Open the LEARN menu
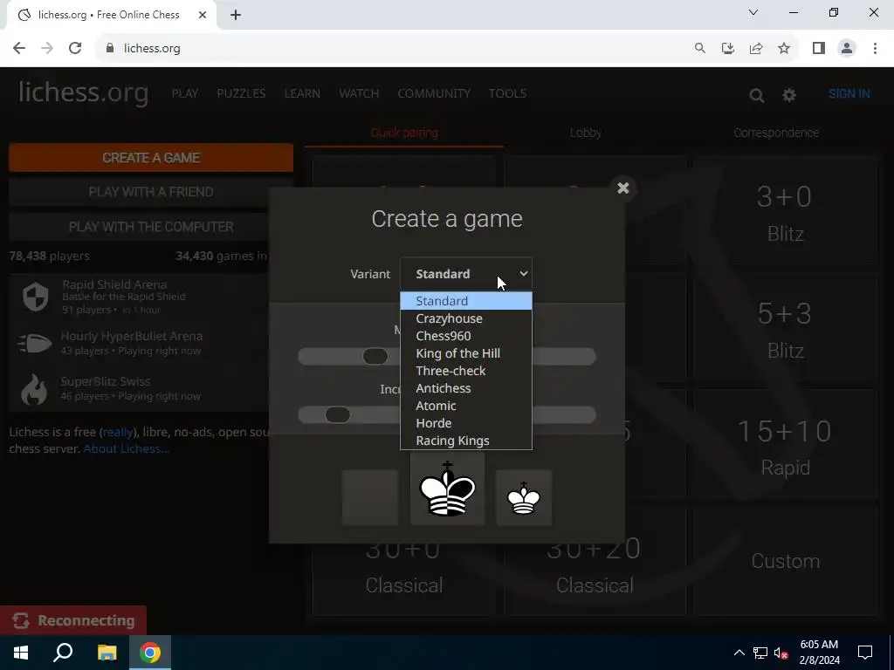This screenshot has height=670, width=894. 302,93
